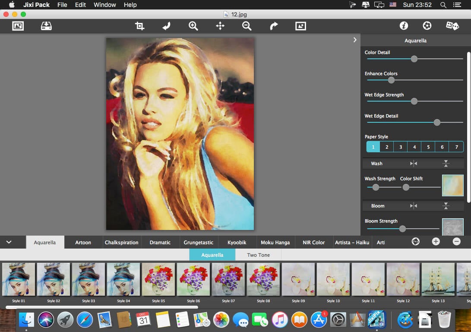471x332 pixels.
Task: Open the Edit menu
Action: (x=80, y=5)
